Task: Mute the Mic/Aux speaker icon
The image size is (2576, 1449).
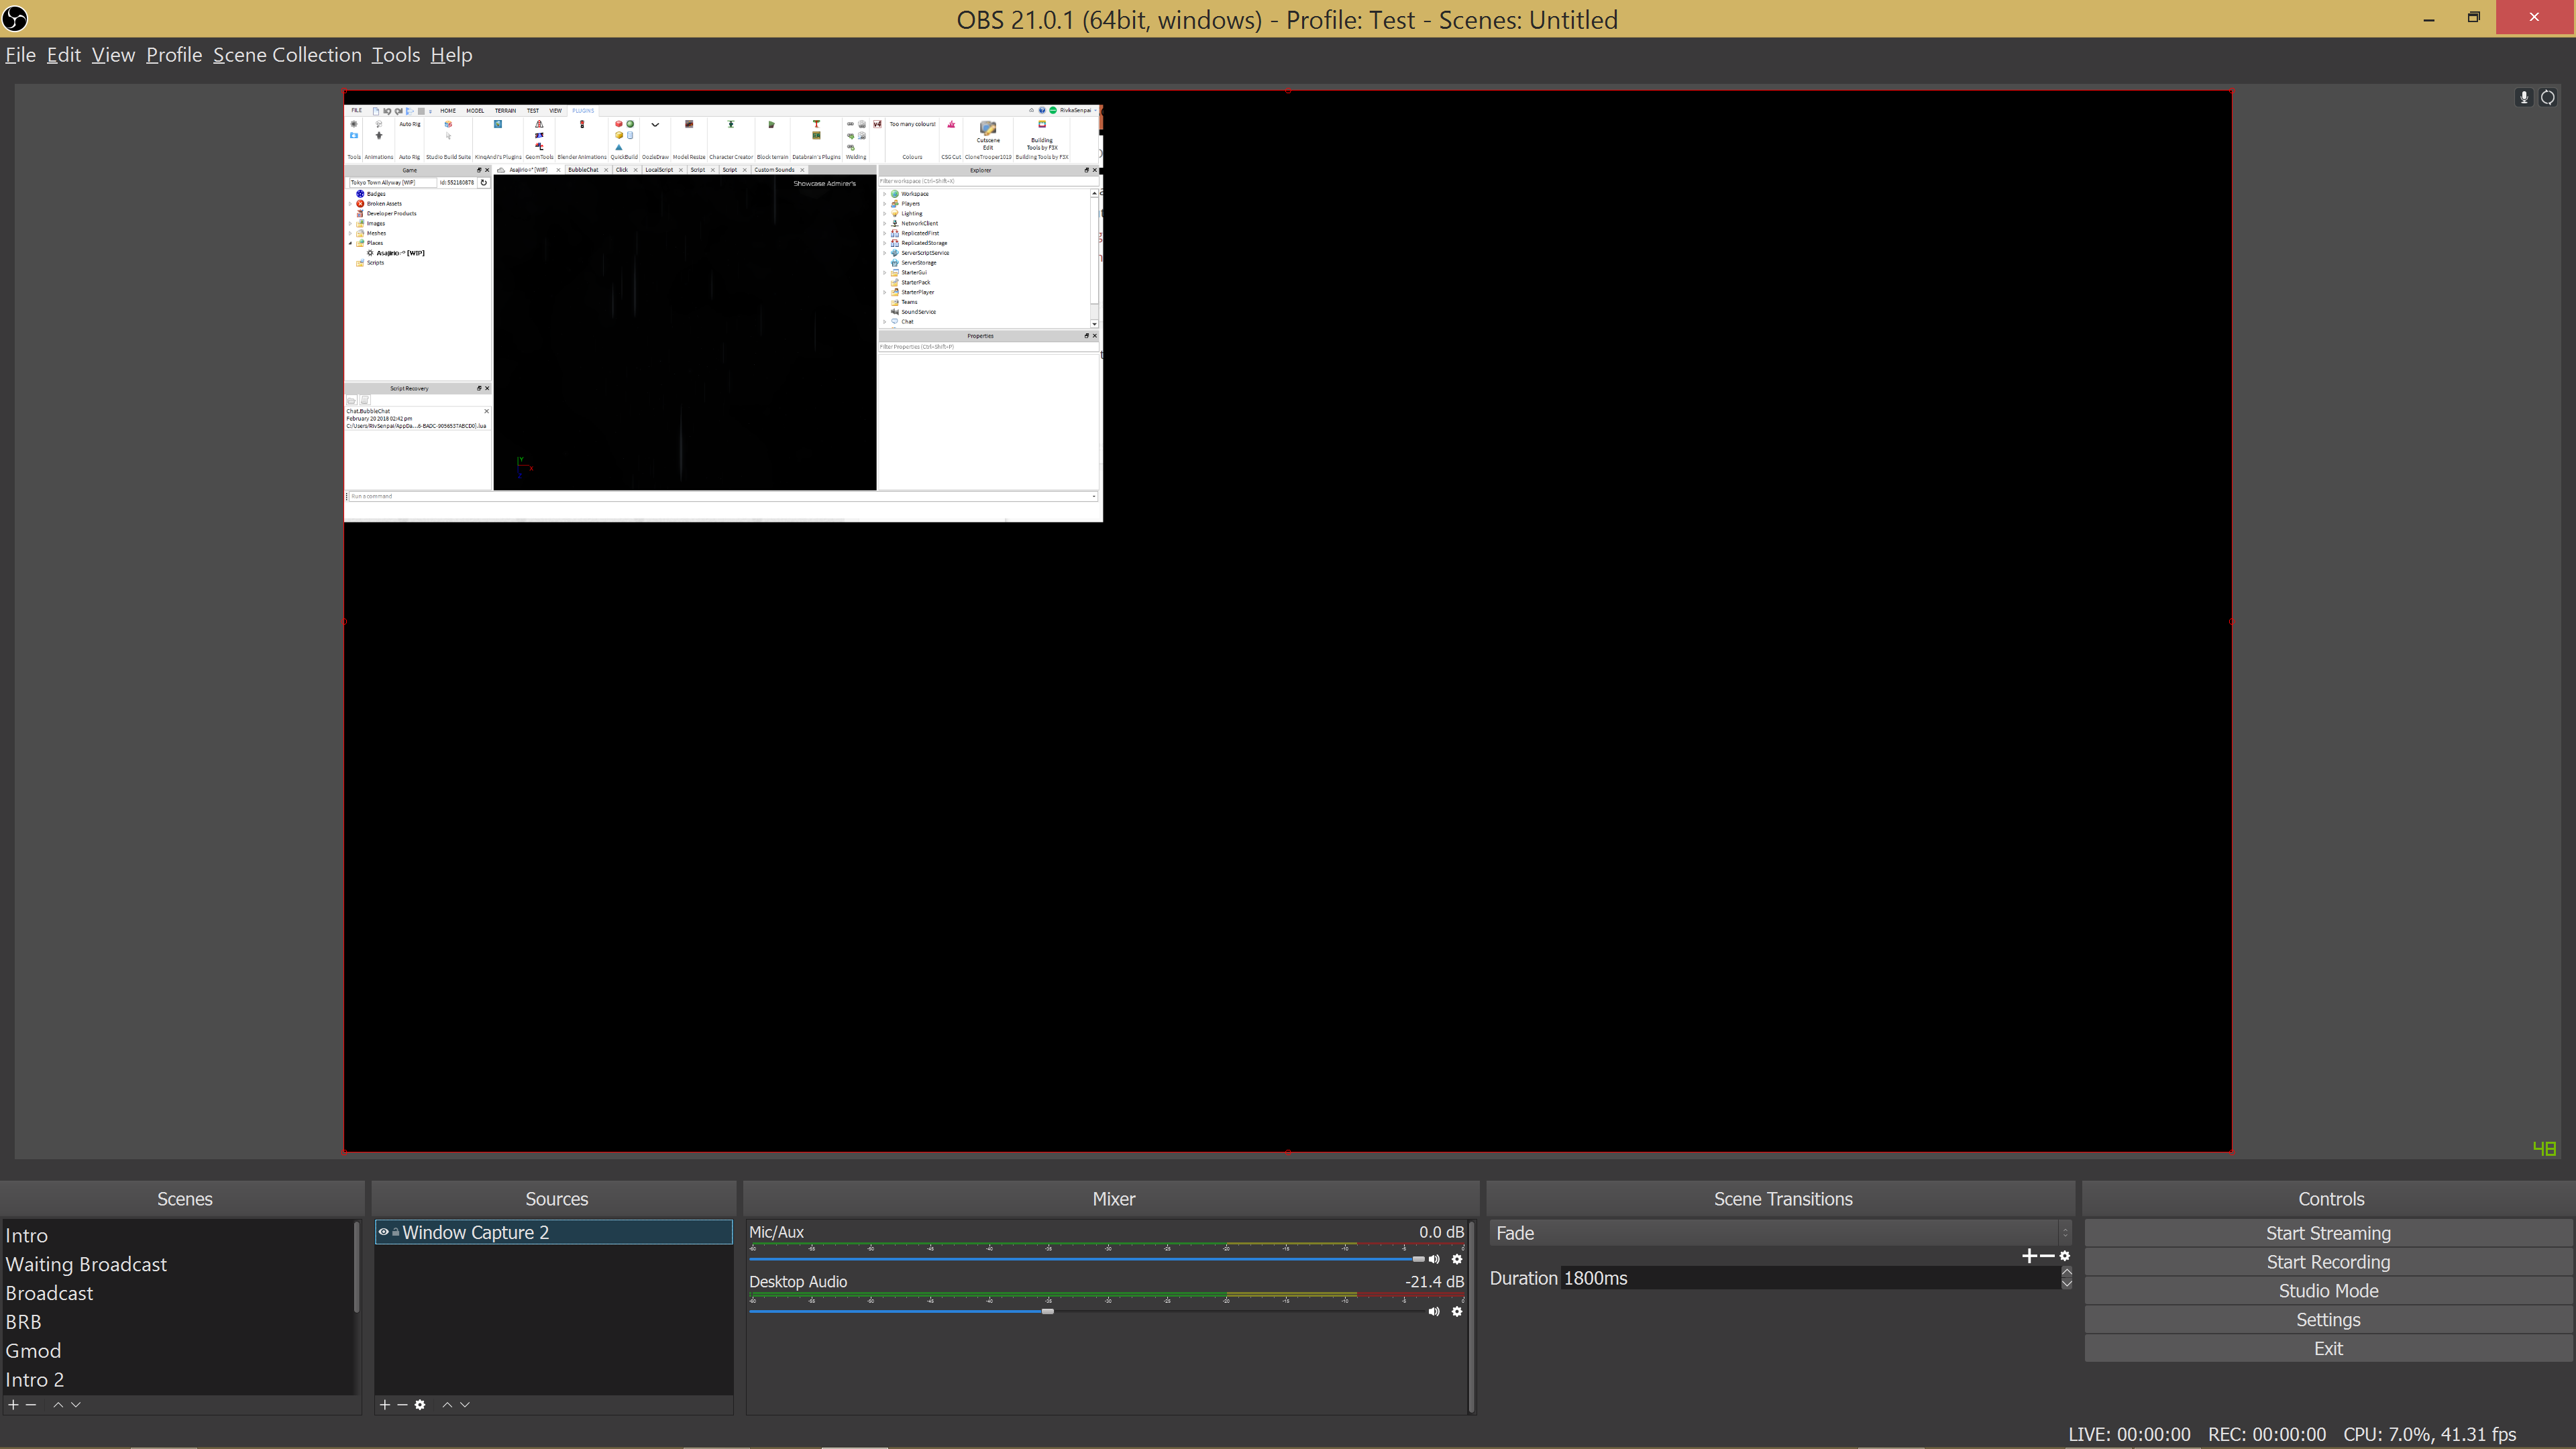Action: (1434, 1260)
